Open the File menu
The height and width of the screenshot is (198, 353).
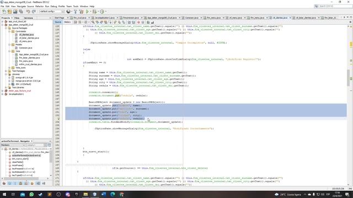(x=2, y=6)
